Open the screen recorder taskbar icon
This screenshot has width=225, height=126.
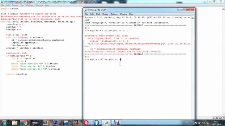point(116,123)
